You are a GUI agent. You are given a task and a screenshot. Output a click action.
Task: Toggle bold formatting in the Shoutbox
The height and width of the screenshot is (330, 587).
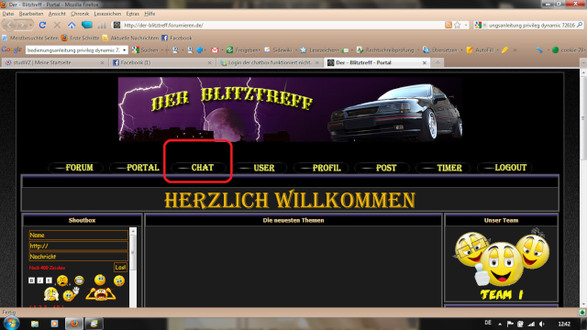[x=32, y=280]
